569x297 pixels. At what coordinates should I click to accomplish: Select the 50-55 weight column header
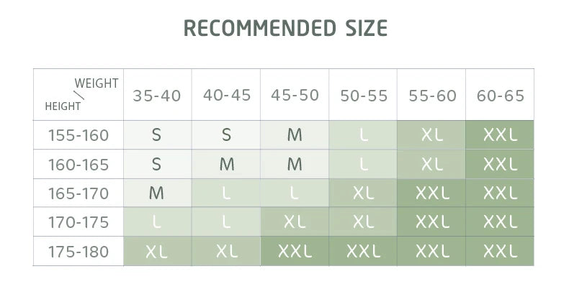point(363,96)
